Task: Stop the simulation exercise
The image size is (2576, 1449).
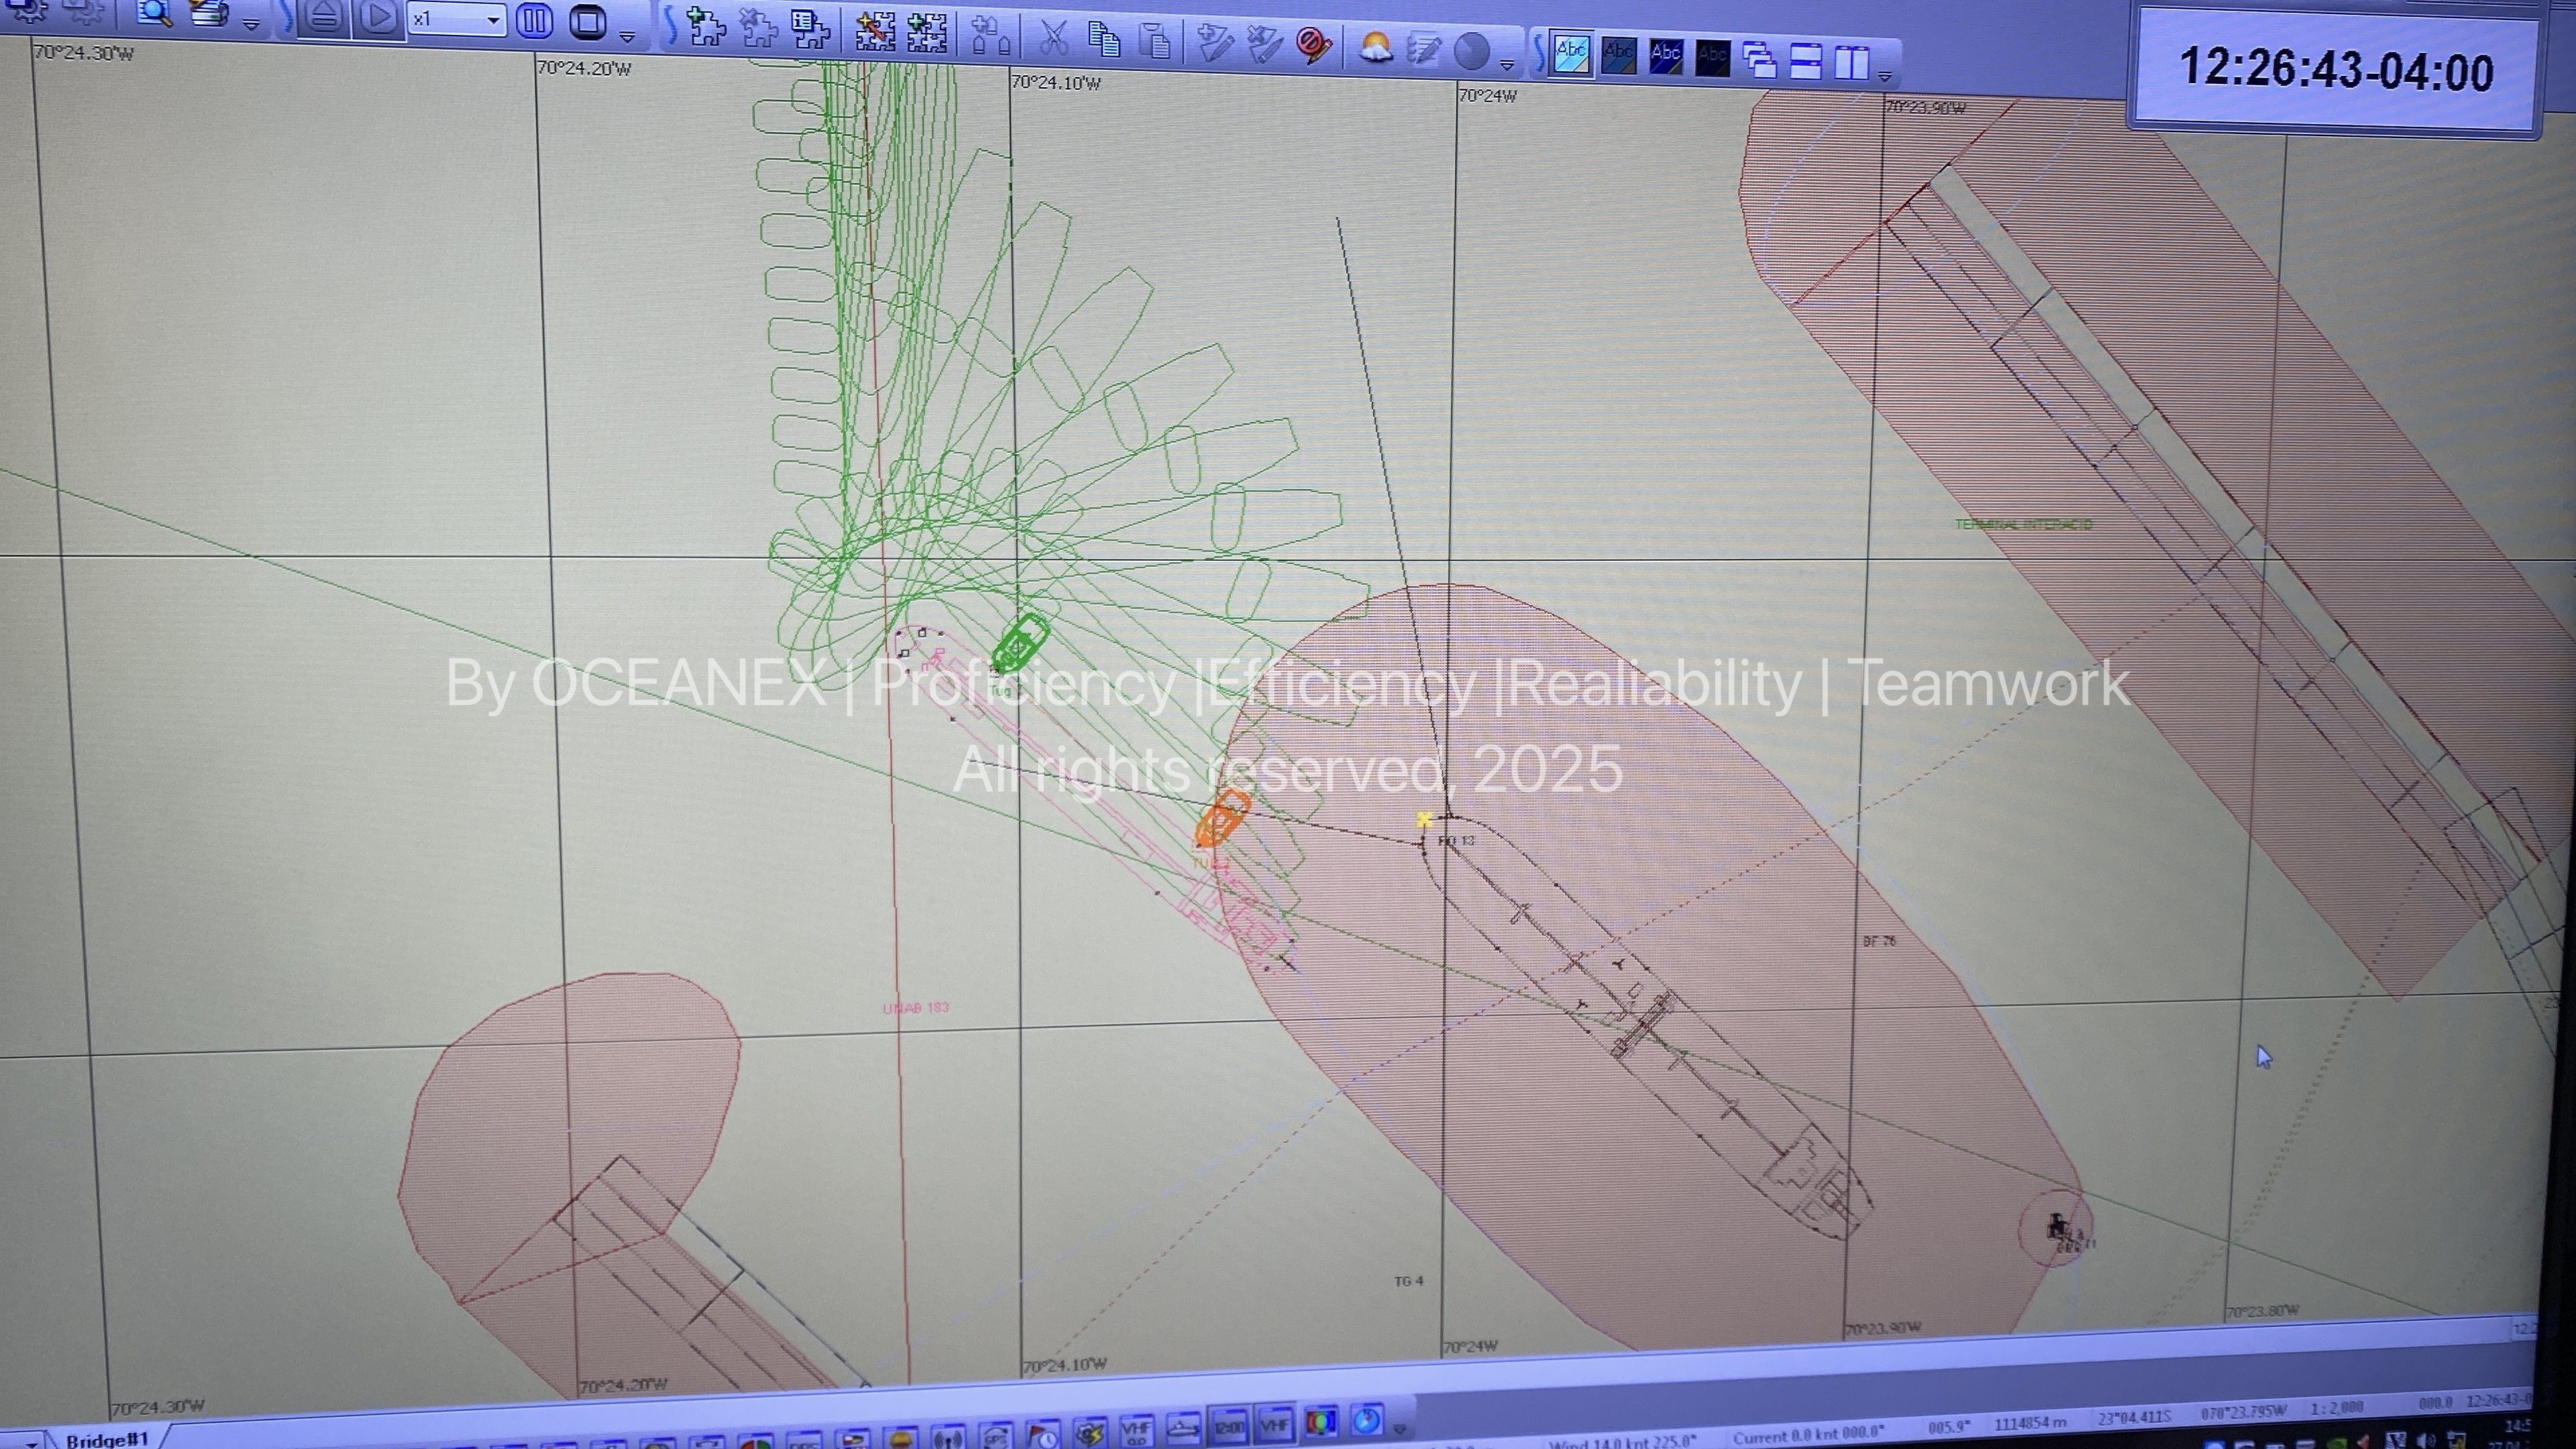Action: pos(588,22)
